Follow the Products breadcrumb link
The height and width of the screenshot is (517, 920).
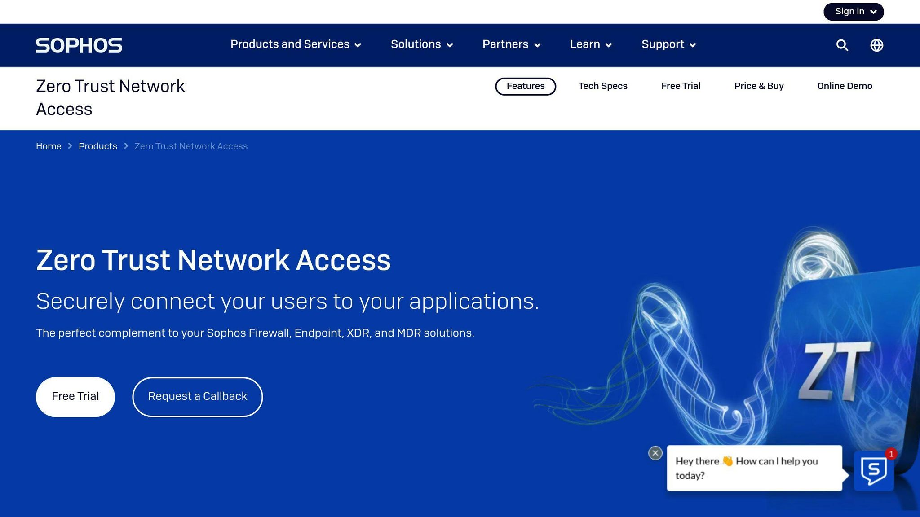98,146
